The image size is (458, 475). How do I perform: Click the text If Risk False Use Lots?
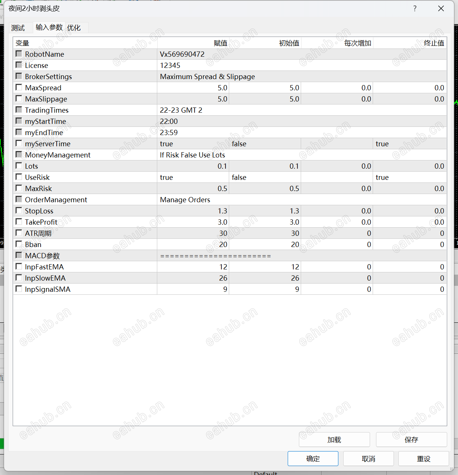[x=193, y=155]
